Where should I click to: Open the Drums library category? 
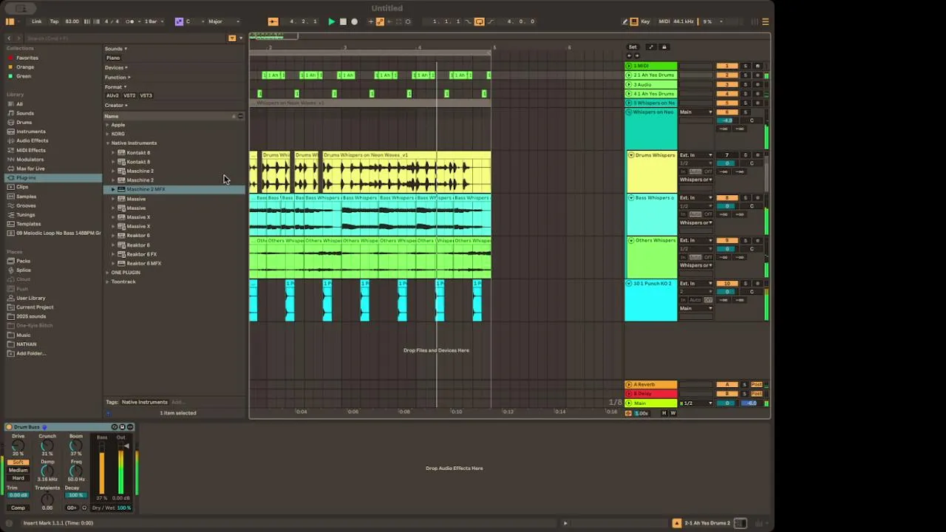tap(24, 123)
